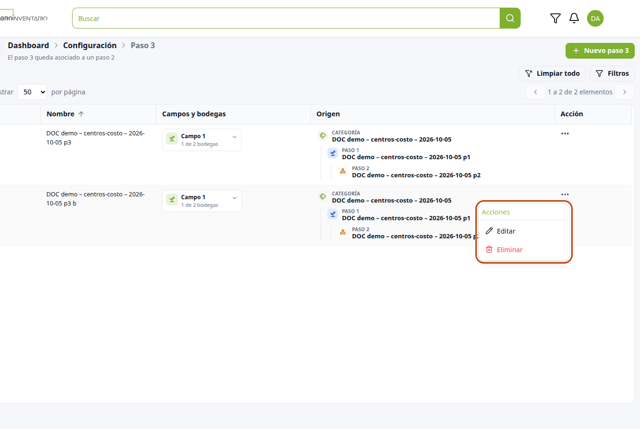This screenshot has width=640, height=429.
Task: Click Campo 1 plant icon in p3 b row
Action: point(172,200)
